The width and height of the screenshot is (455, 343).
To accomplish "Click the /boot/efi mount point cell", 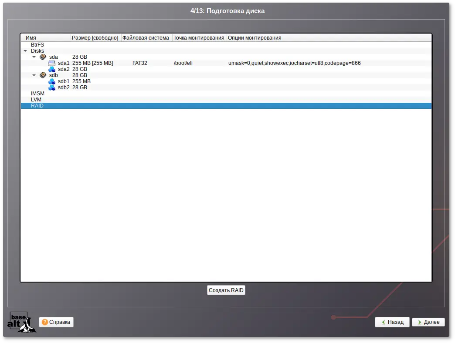I will coord(183,63).
